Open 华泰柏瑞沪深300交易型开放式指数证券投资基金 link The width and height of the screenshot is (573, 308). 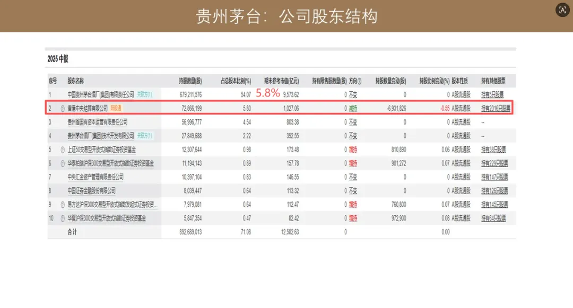coord(111,163)
